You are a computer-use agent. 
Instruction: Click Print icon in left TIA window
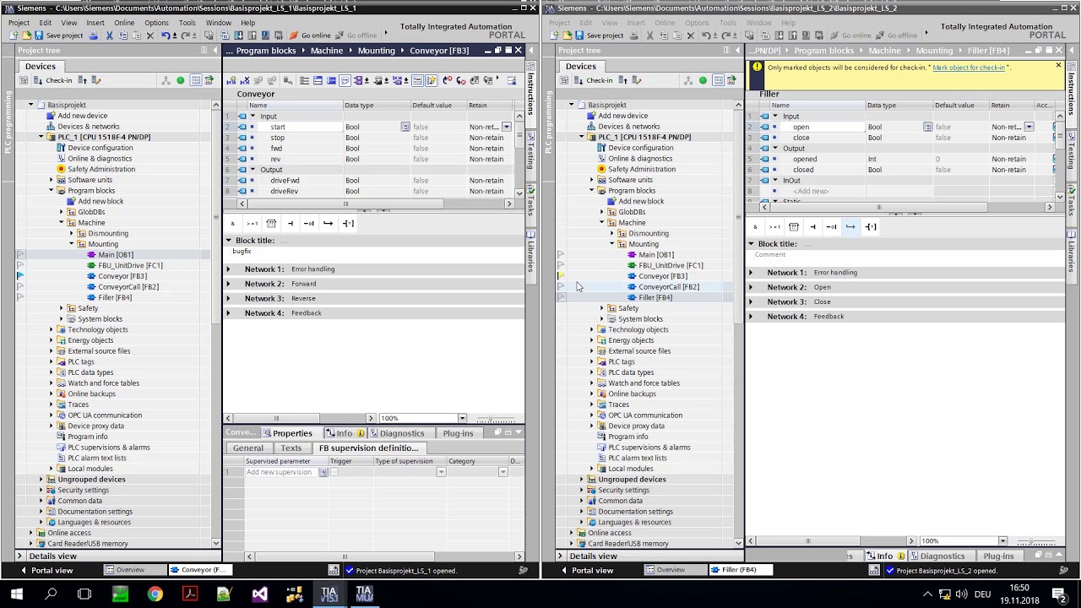pos(93,35)
